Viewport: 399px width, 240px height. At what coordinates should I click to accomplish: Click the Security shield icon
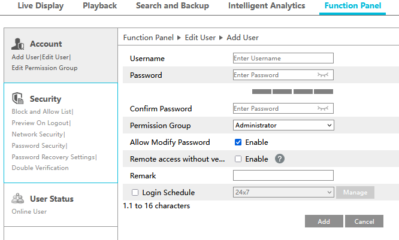[x=18, y=99]
